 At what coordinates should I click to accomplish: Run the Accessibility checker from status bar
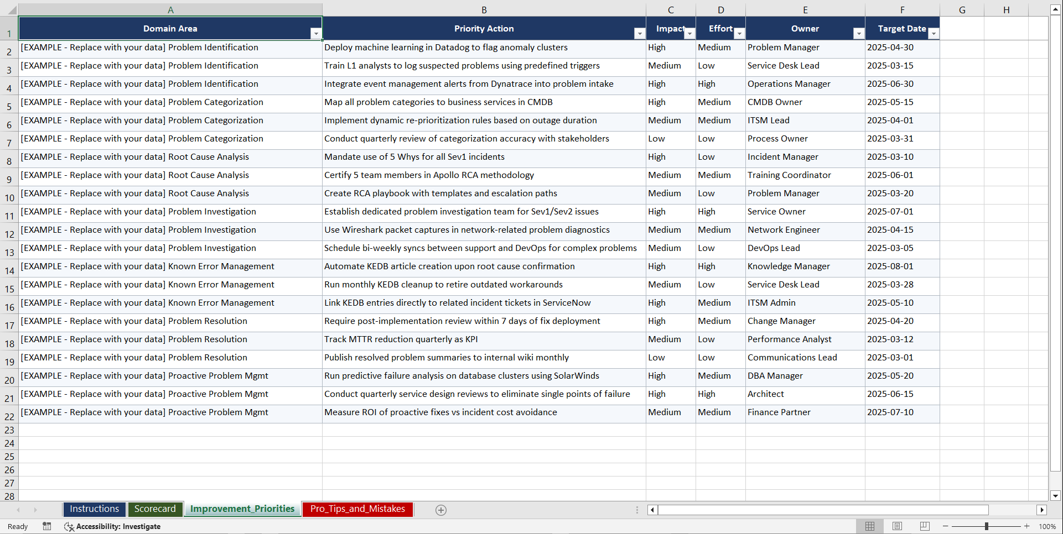[113, 526]
